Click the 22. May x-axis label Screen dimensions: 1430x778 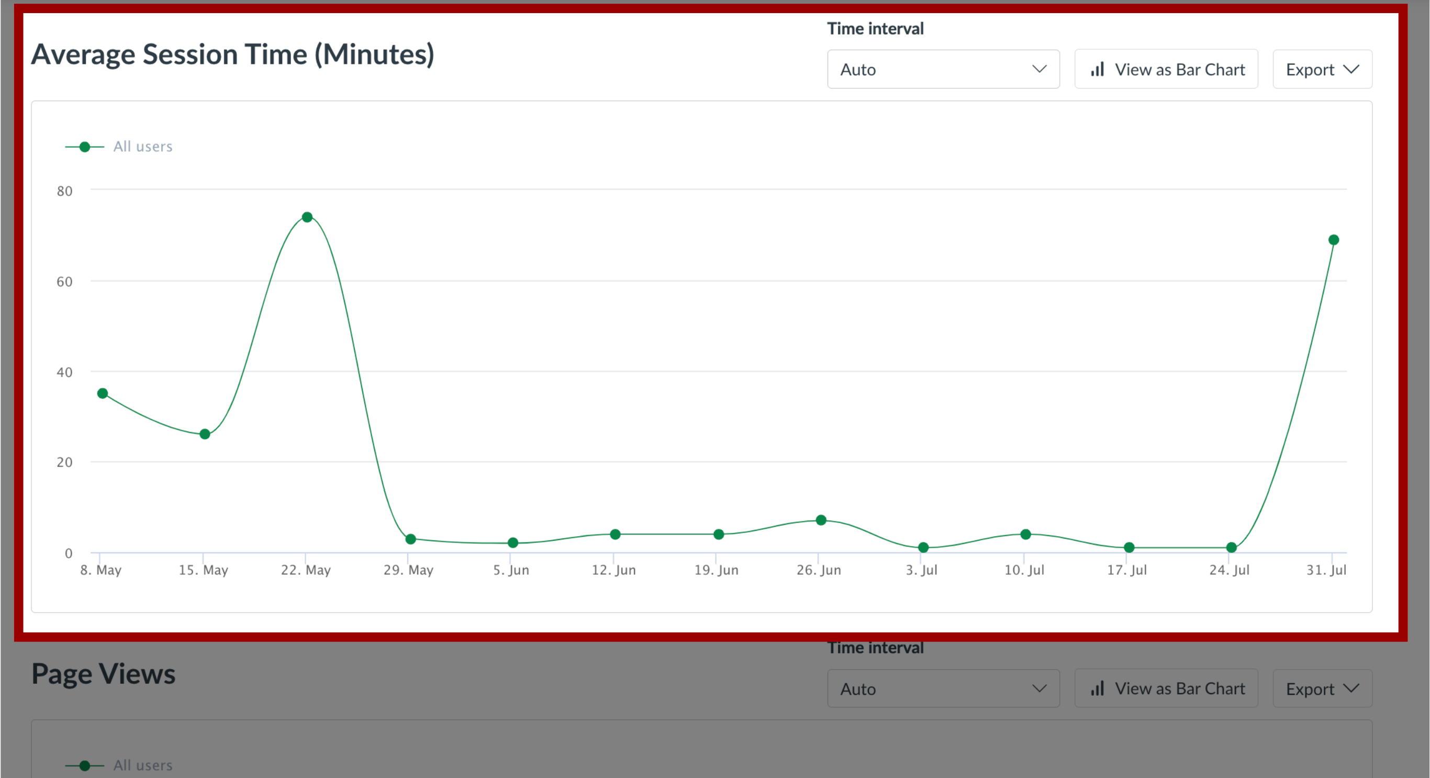coord(306,570)
